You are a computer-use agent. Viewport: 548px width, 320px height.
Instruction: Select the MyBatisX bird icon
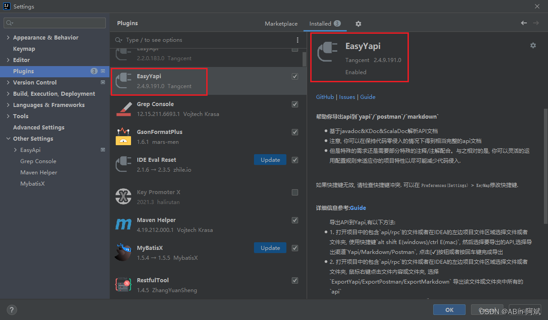[x=123, y=253]
